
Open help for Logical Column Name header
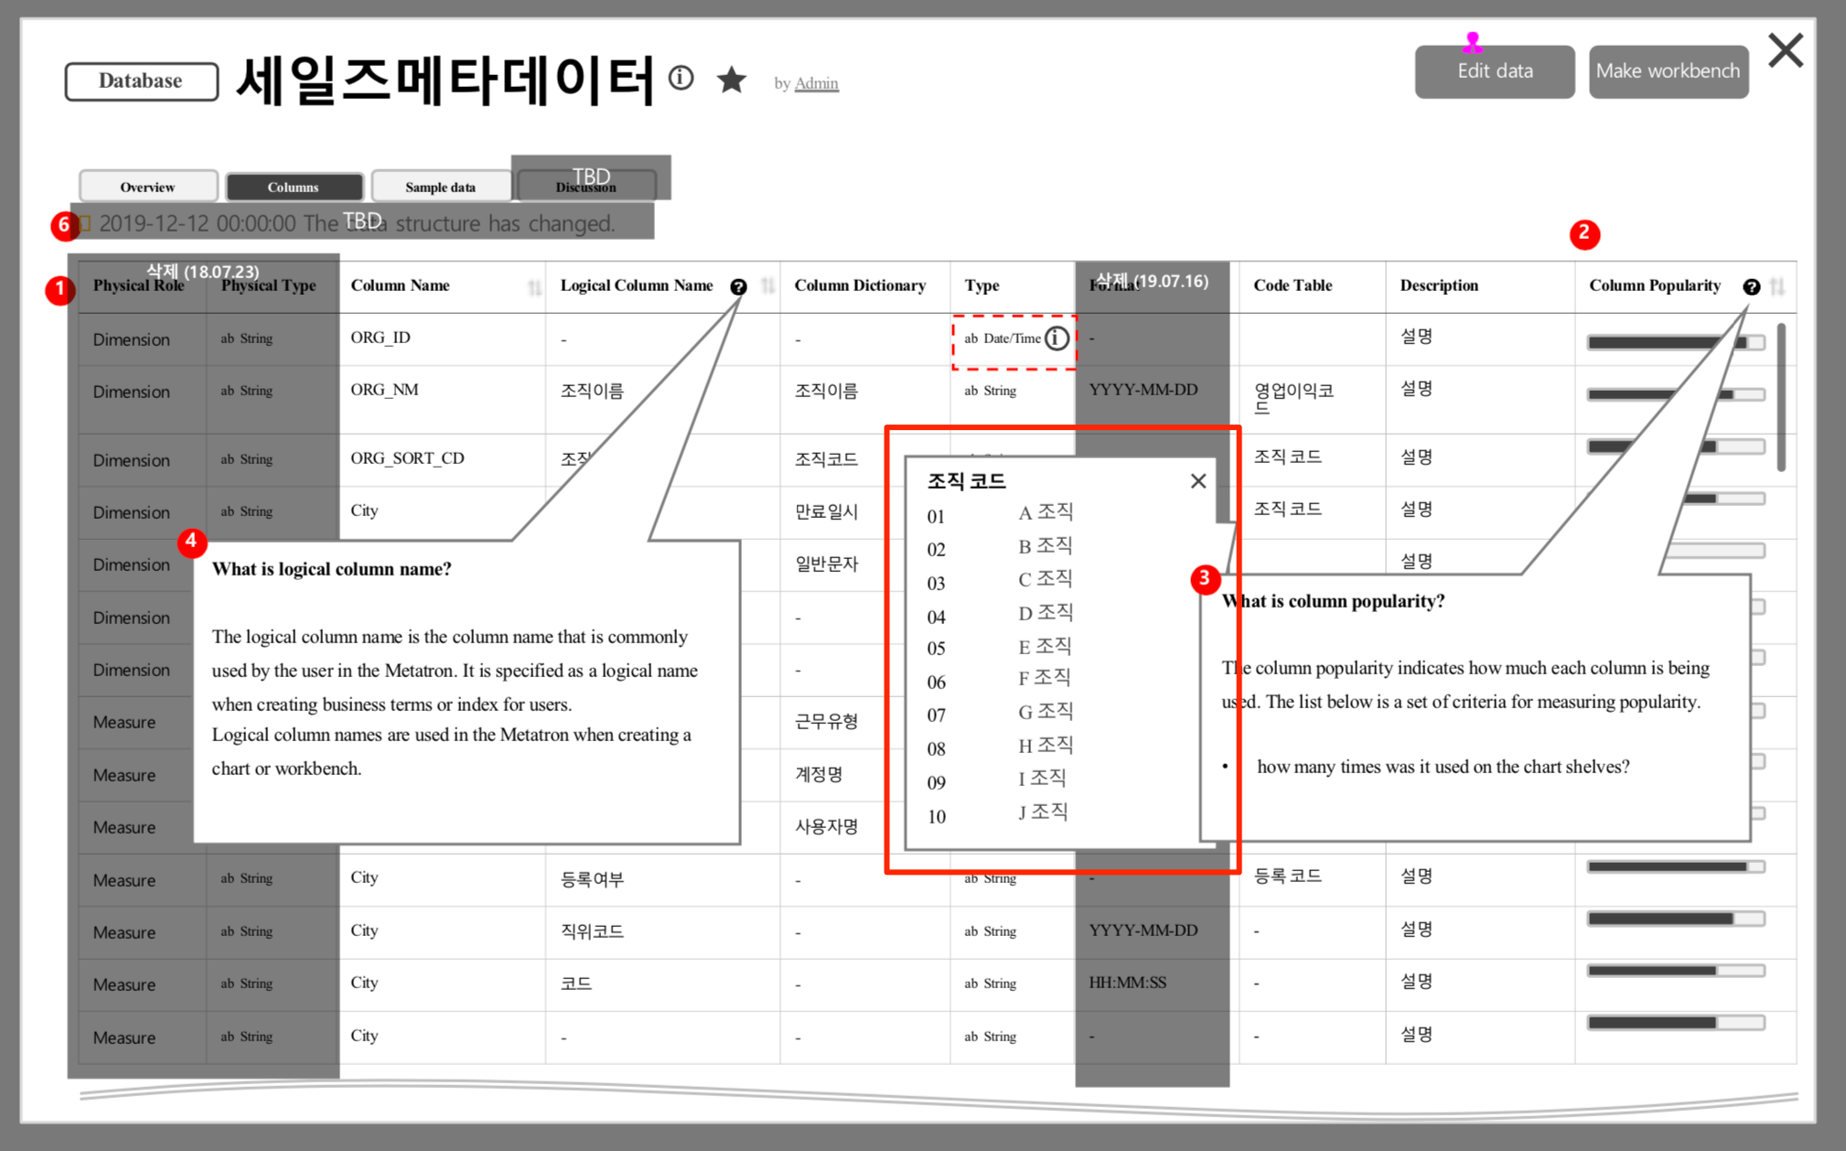[x=740, y=285]
